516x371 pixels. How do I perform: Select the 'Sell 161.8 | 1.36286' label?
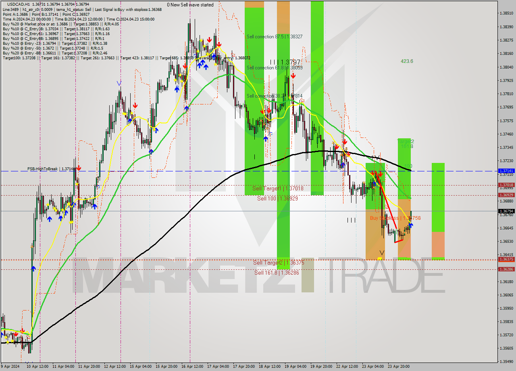[277, 273]
